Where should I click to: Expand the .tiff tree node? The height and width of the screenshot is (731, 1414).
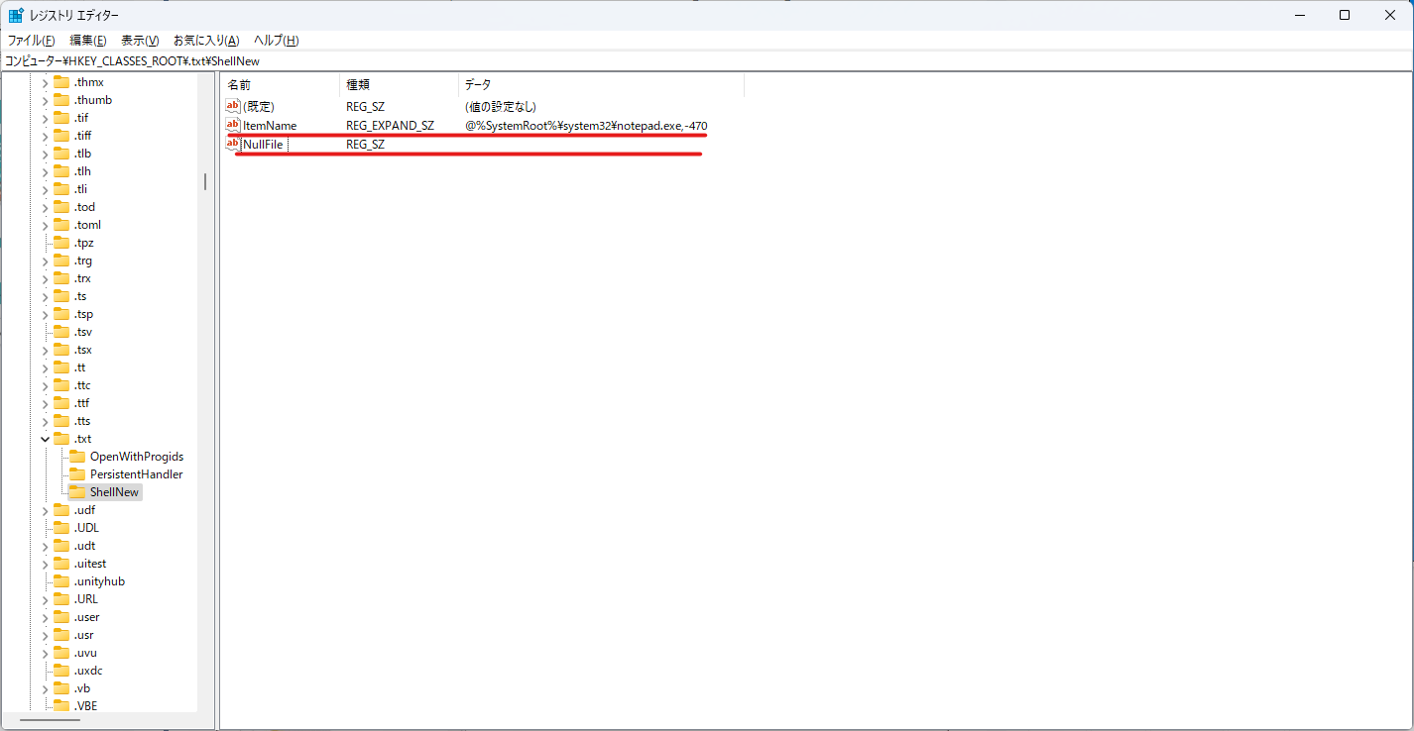44,135
